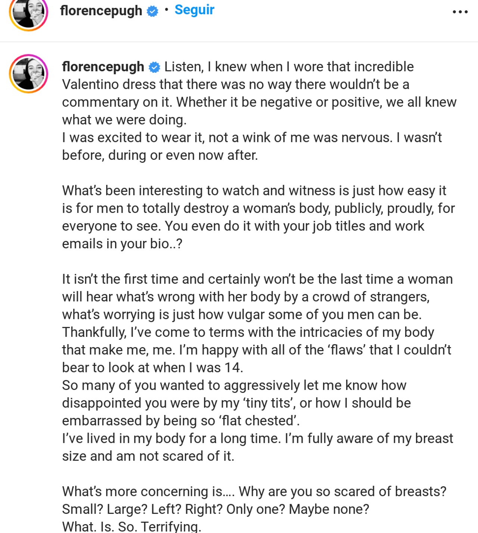Click the line 'Small? Large? Left? Right?'
This screenshot has width=478, height=533.
(215, 509)
